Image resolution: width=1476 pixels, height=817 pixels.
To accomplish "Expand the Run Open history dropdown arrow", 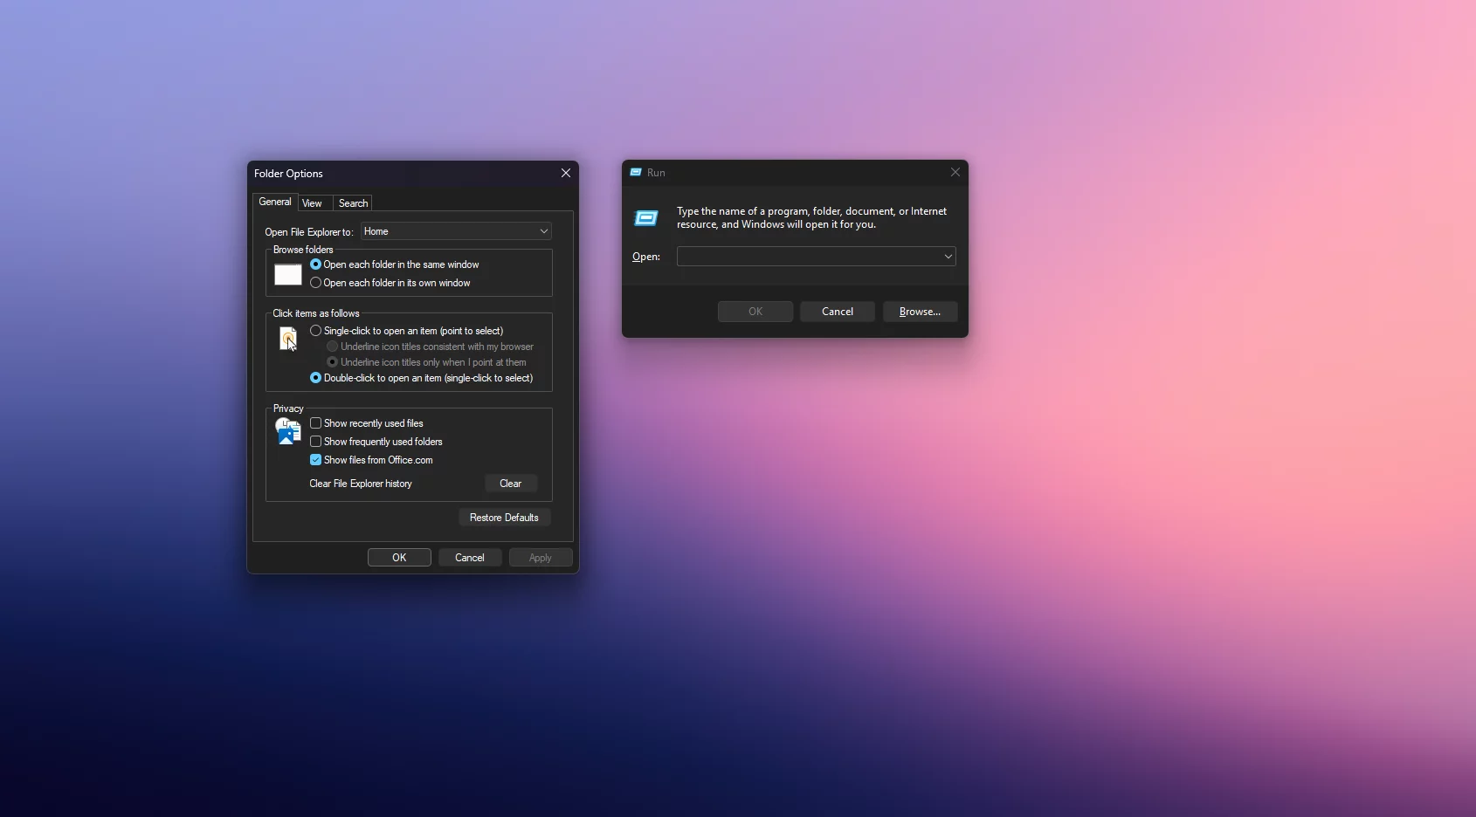I will coord(948,257).
